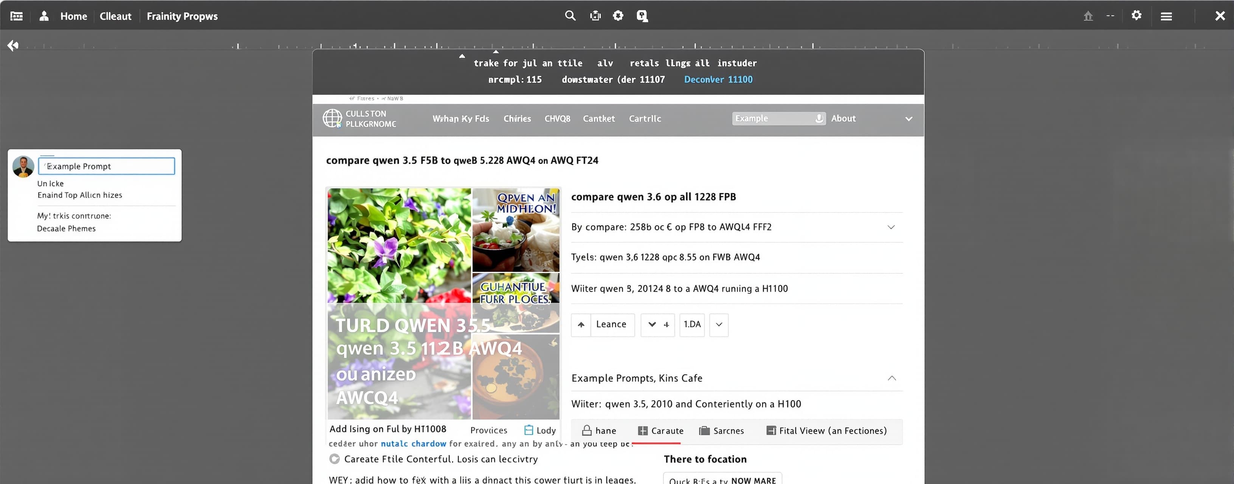1234x484 pixels.
Task: Click the large purple flowers thumbnail
Action: pyautogui.click(x=400, y=245)
